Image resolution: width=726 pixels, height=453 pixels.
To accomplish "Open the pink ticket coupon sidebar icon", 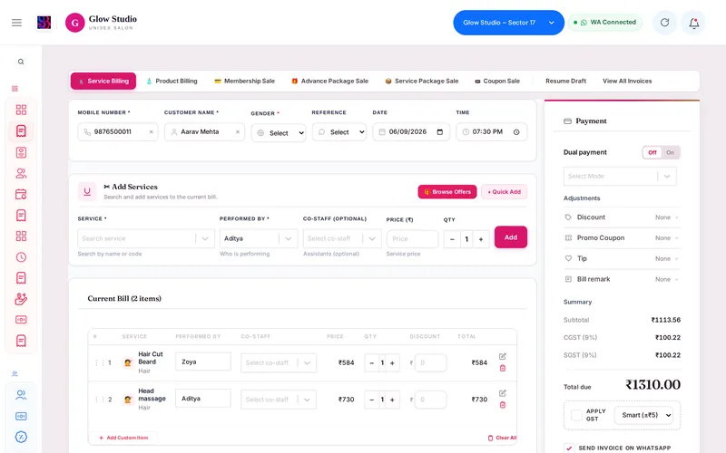I will [21, 320].
